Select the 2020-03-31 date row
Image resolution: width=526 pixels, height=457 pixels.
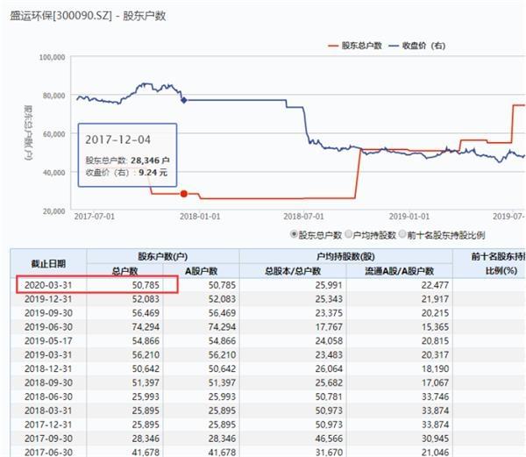click(47, 285)
